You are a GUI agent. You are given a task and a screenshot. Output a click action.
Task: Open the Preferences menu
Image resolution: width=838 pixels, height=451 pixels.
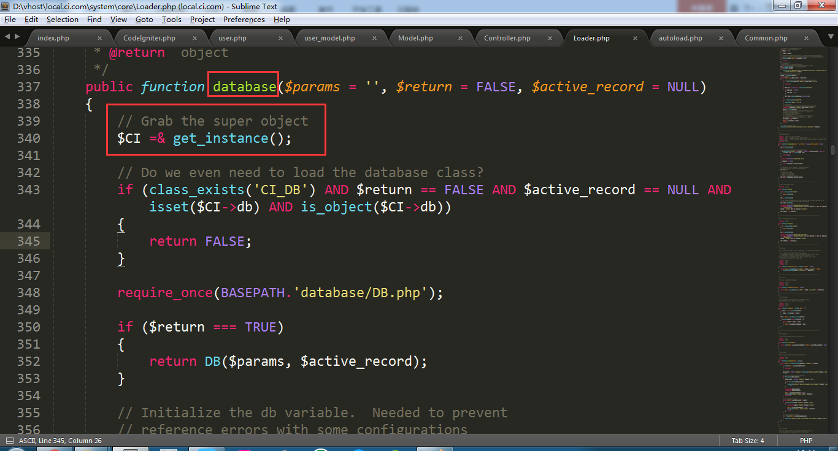point(244,20)
